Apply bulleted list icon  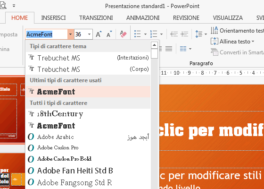click(x=137, y=34)
